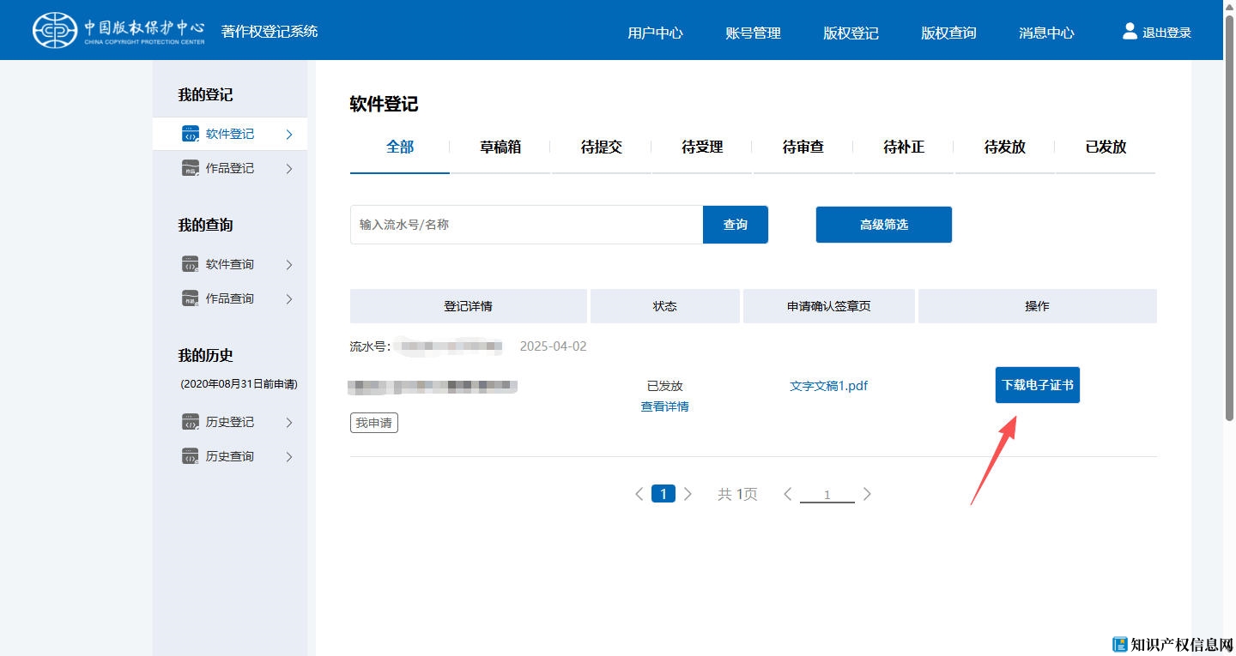Click the 作品查询 sidebar icon
Image resolution: width=1236 pixels, height=656 pixels.
point(191,298)
